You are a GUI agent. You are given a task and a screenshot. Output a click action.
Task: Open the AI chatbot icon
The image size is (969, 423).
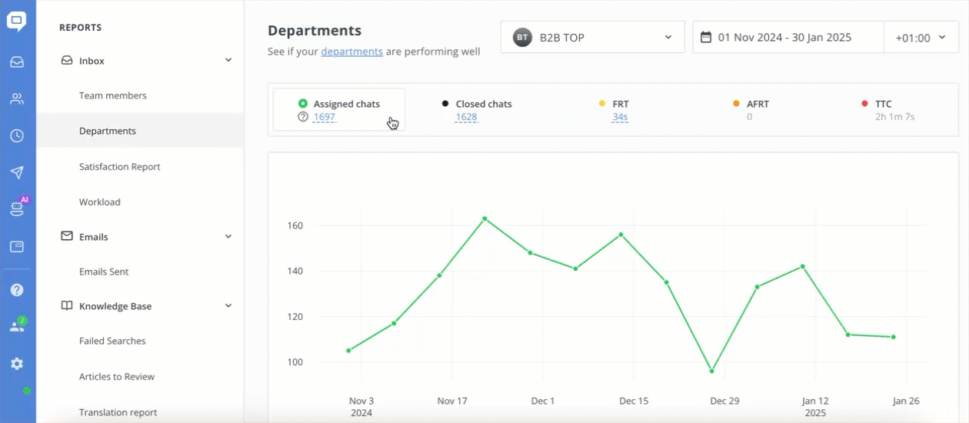(17, 208)
